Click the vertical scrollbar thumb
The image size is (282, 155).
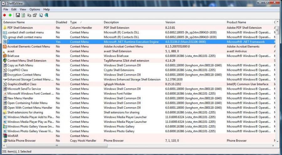(x=277, y=30)
